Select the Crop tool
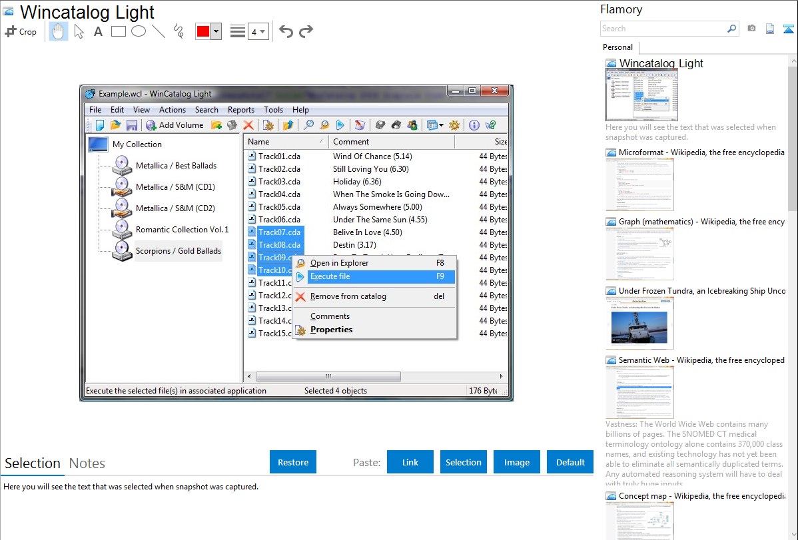The width and height of the screenshot is (798, 540). point(21,31)
